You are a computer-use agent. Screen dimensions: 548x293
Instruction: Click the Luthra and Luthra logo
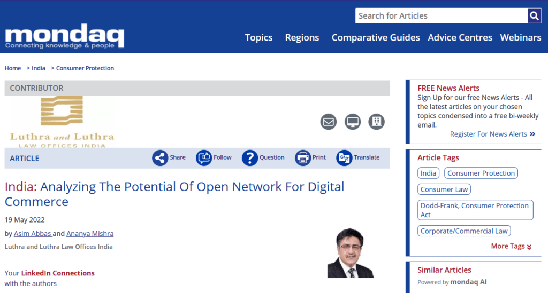[62, 122]
